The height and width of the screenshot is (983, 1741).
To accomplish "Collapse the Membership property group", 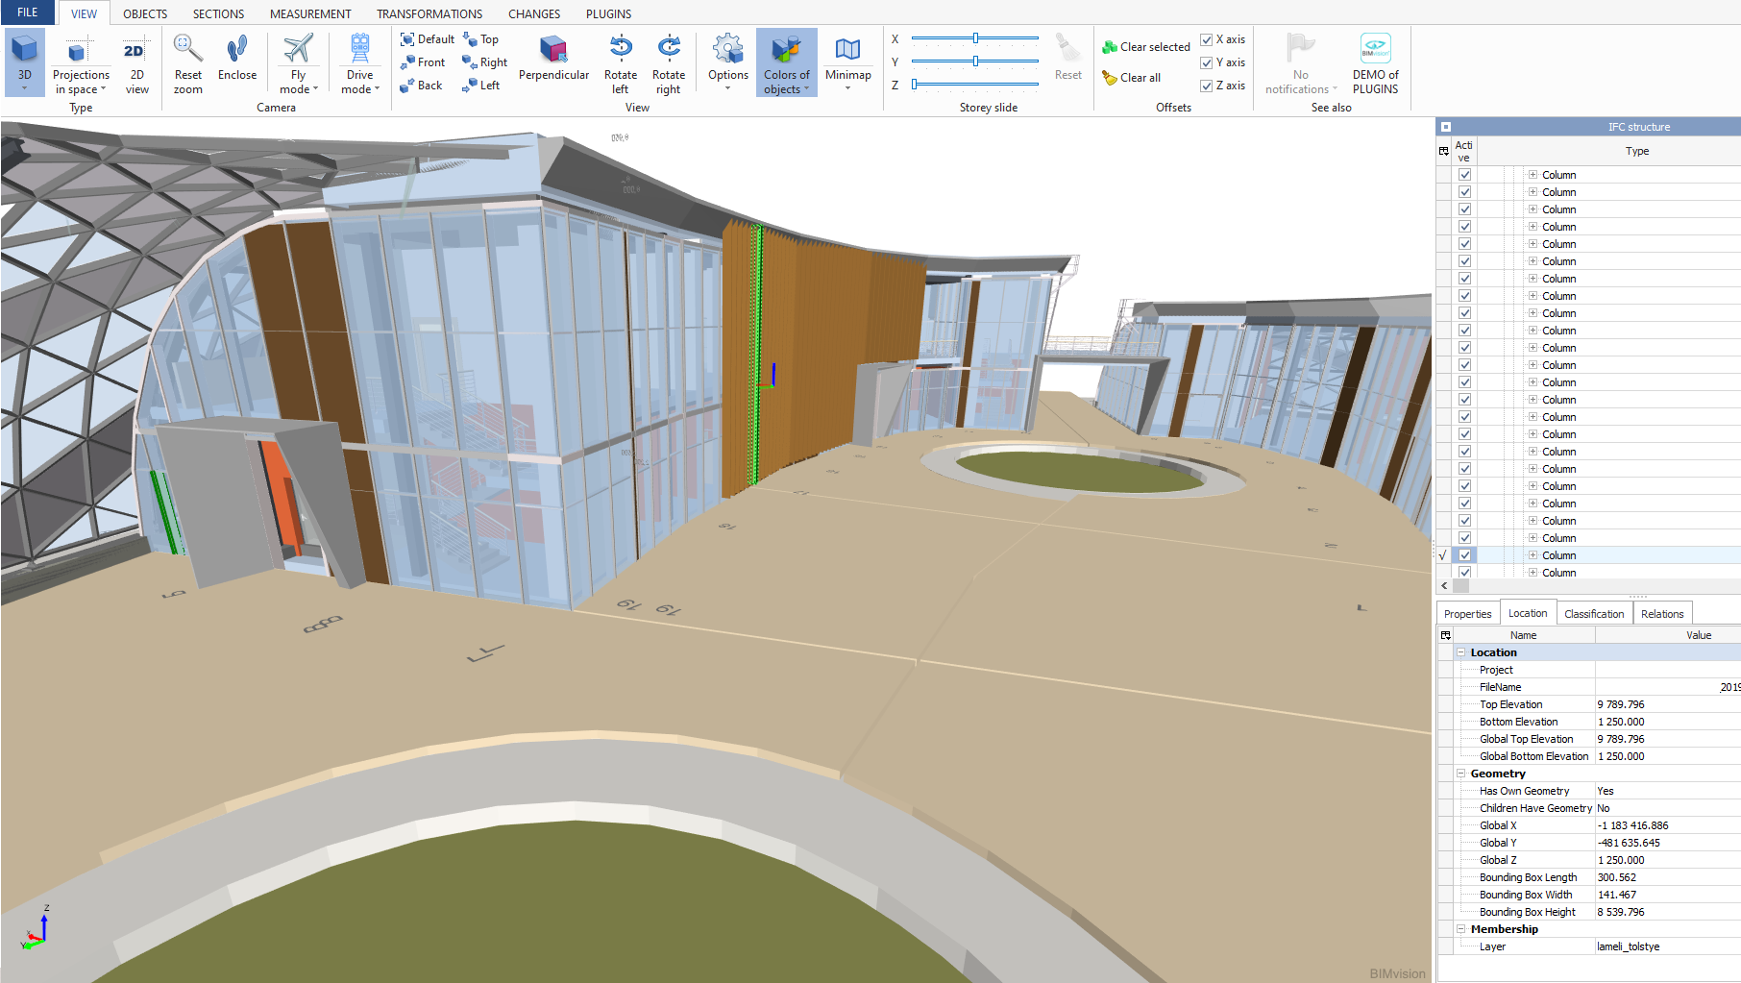I will pos(1461,929).
